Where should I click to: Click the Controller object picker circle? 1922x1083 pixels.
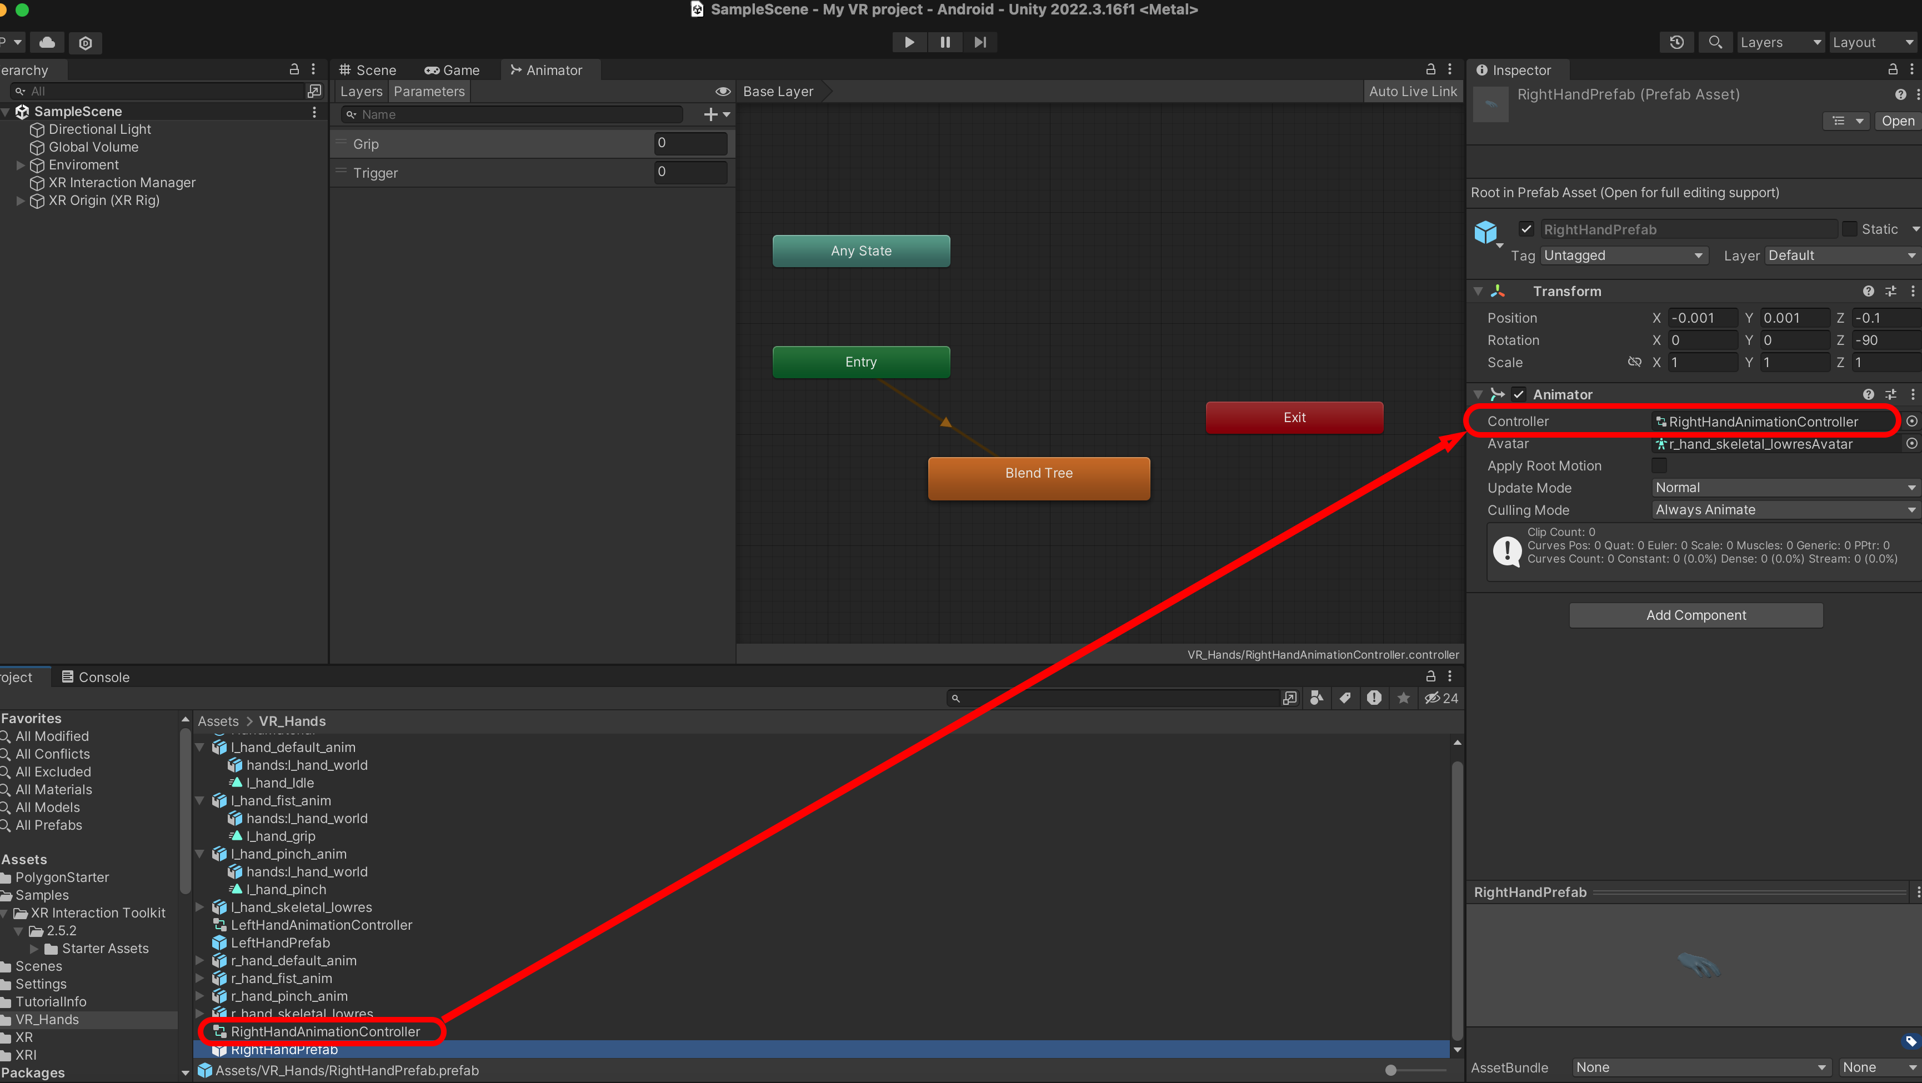pyautogui.click(x=1911, y=422)
